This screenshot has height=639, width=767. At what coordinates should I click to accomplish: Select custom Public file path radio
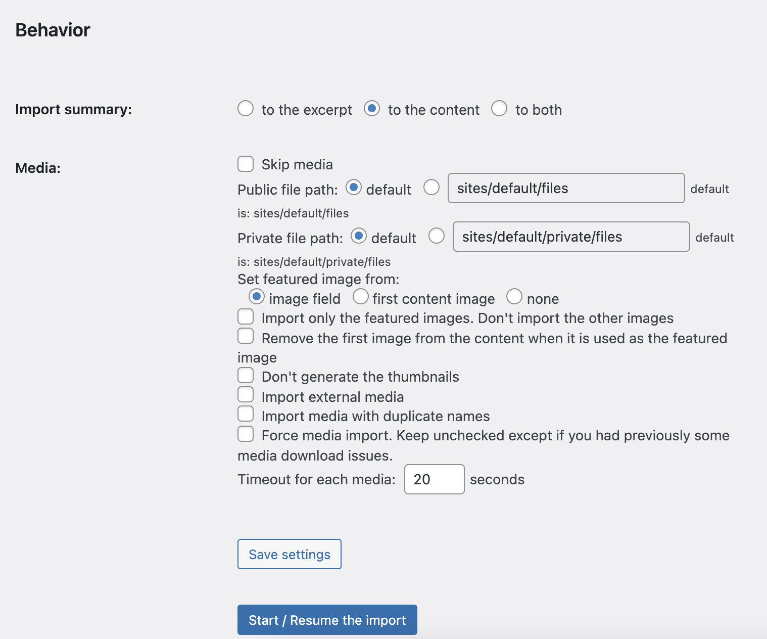(432, 188)
